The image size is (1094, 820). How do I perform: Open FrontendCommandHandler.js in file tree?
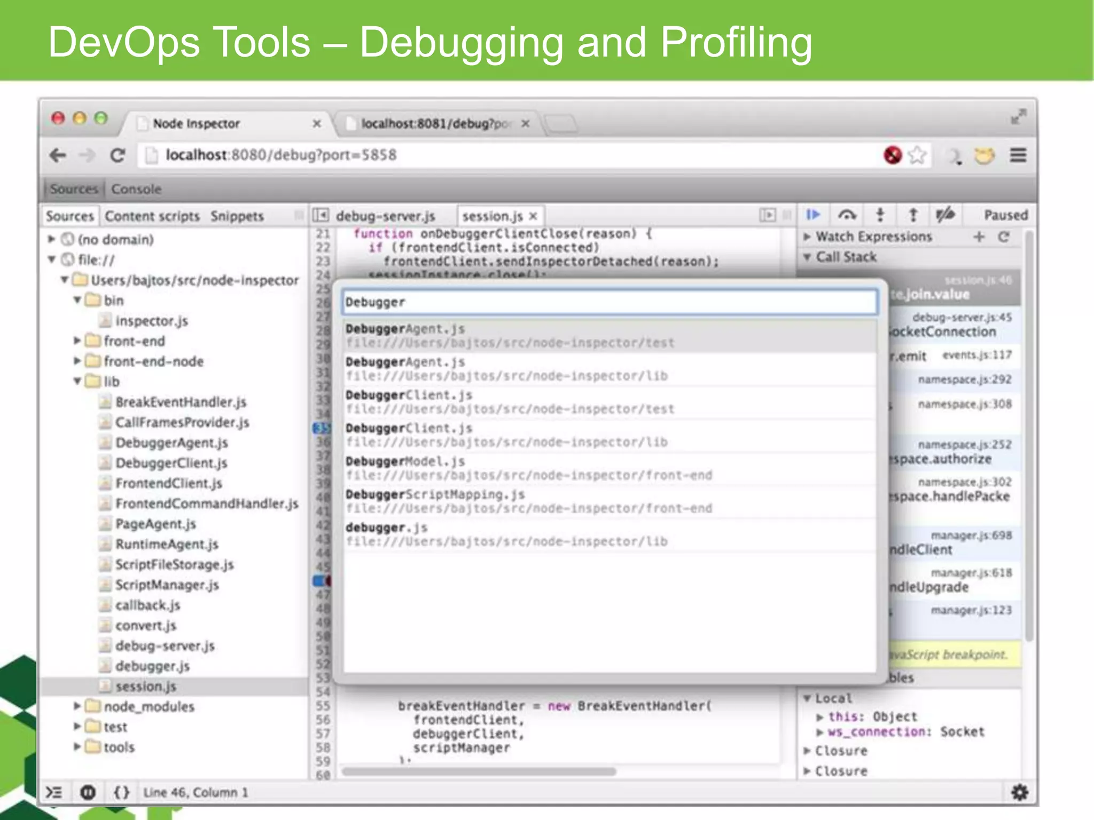tap(207, 503)
